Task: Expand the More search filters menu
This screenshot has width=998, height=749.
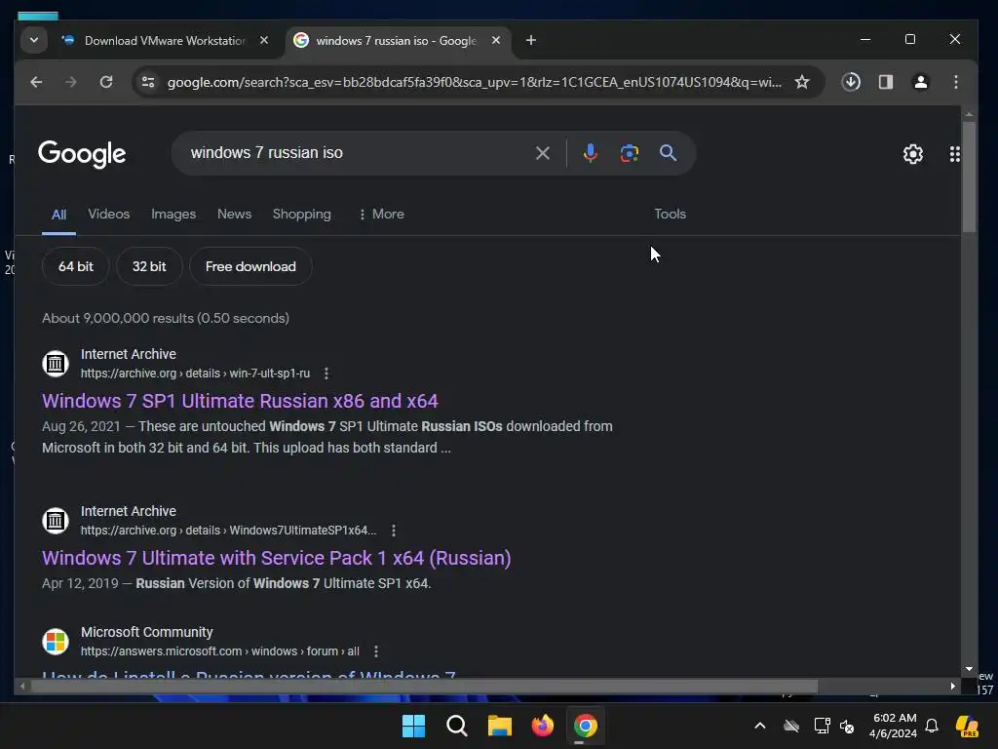Action: (x=381, y=214)
